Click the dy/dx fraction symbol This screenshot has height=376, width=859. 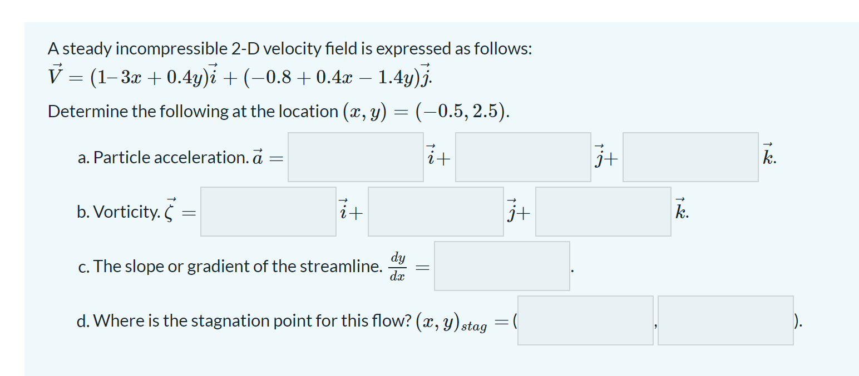pyautogui.click(x=398, y=265)
